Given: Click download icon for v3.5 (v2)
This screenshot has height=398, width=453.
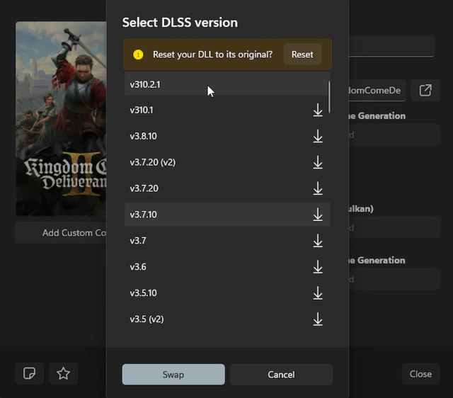Looking at the screenshot, I should coord(318,319).
